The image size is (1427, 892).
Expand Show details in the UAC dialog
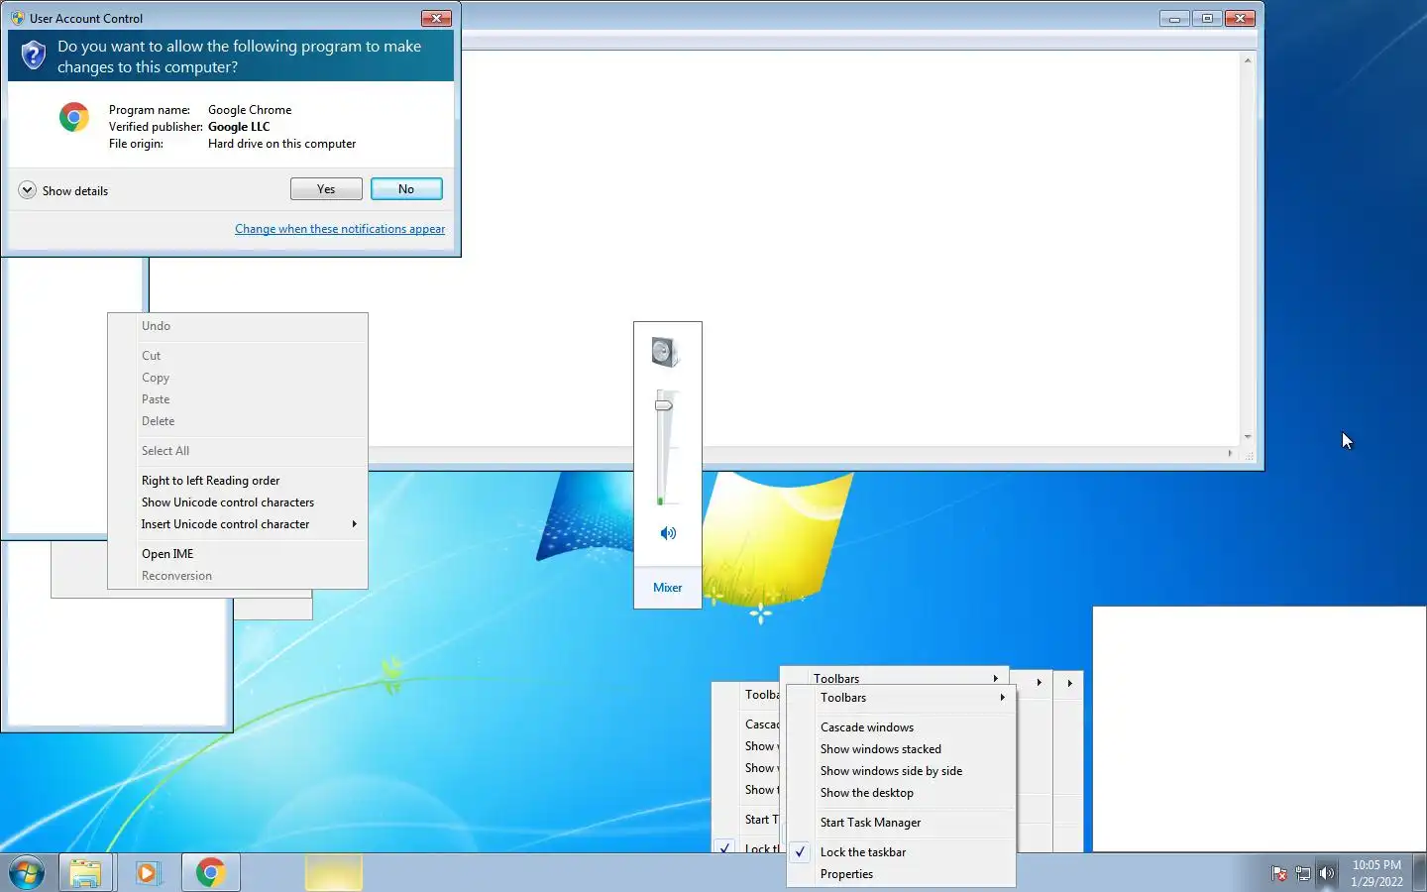click(x=63, y=190)
